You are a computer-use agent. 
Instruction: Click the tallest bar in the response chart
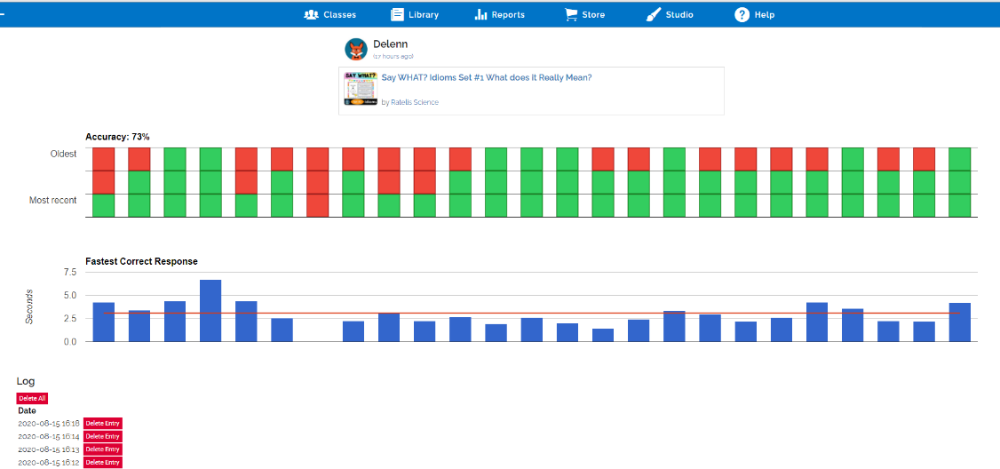click(x=210, y=311)
